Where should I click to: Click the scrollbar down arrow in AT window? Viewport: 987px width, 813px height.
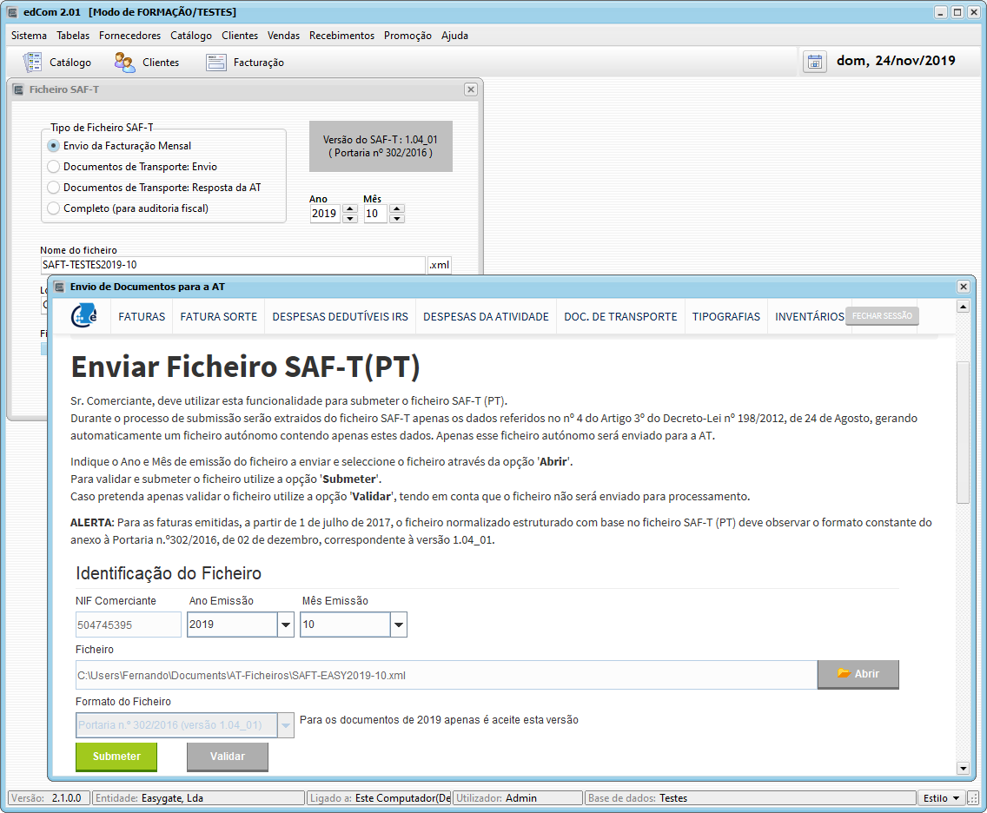963,768
